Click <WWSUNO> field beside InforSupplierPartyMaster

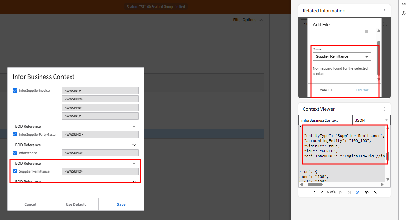(x=100, y=134)
